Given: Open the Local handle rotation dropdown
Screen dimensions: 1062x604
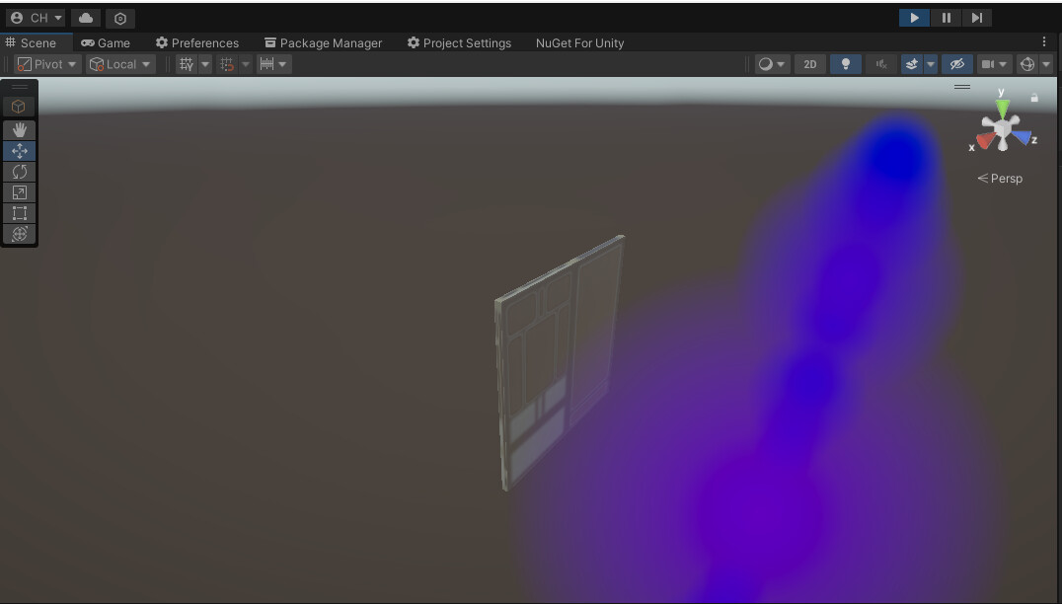Looking at the screenshot, I should [118, 63].
